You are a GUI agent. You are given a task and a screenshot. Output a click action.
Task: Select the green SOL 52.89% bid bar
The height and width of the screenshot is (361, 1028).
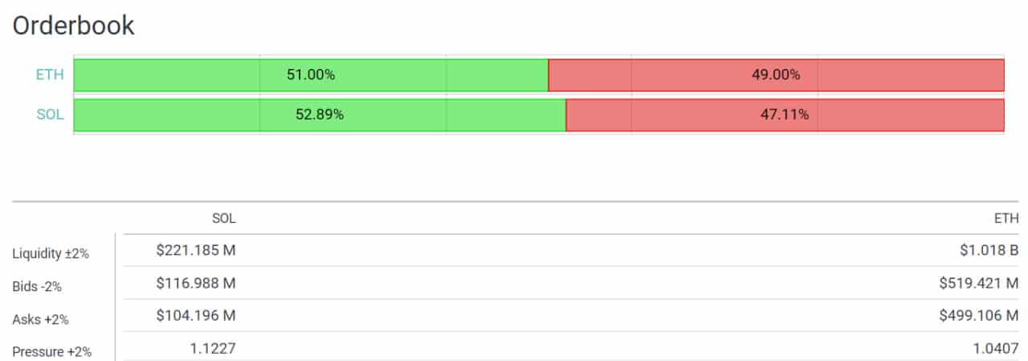click(x=320, y=115)
